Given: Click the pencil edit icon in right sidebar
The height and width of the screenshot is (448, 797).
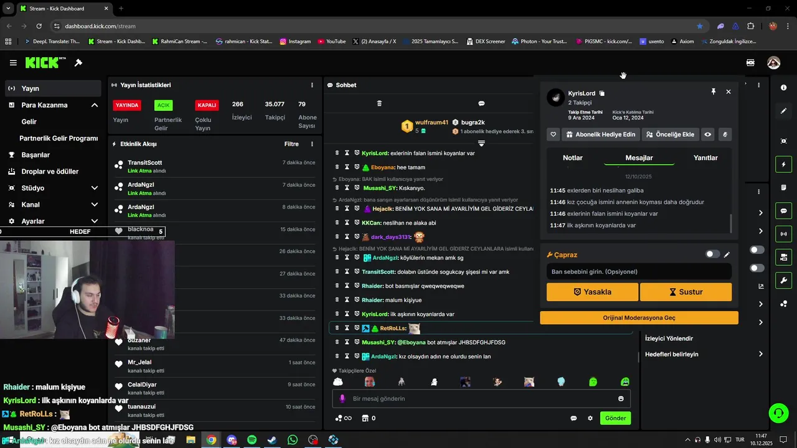Looking at the screenshot, I should click(x=783, y=111).
